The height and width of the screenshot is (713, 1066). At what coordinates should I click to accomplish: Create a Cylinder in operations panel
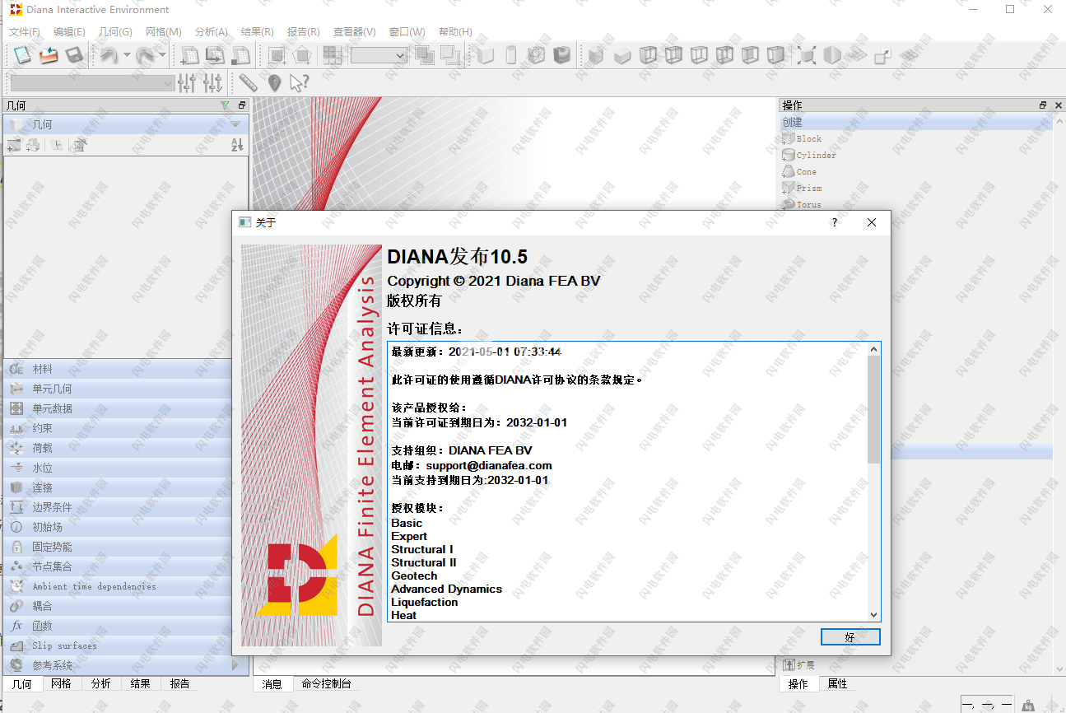click(808, 155)
